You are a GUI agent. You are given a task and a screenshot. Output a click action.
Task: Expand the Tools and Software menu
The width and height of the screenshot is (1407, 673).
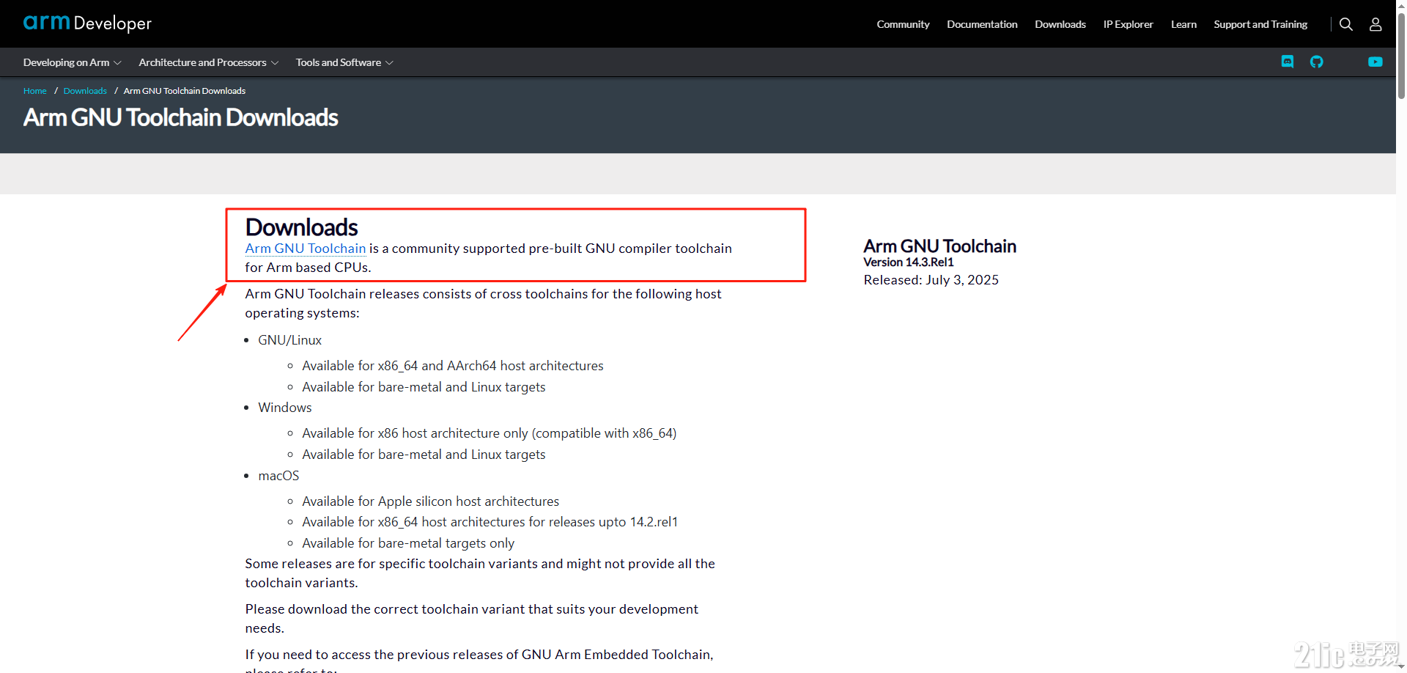(344, 62)
